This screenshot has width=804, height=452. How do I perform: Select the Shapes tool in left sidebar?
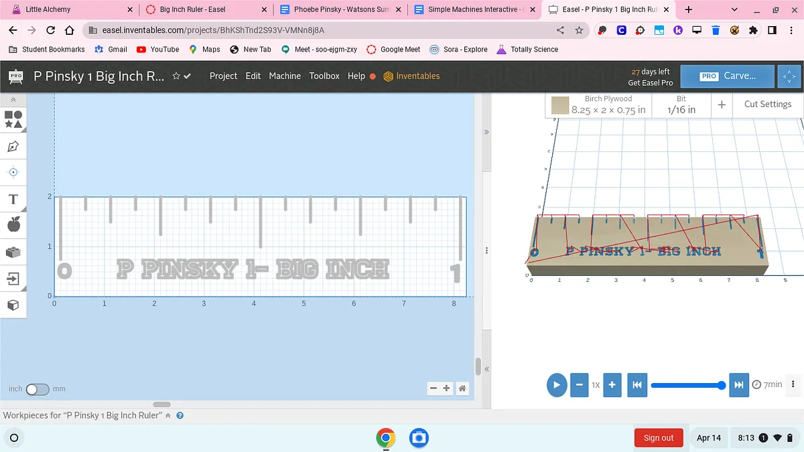tap(13, 119)
